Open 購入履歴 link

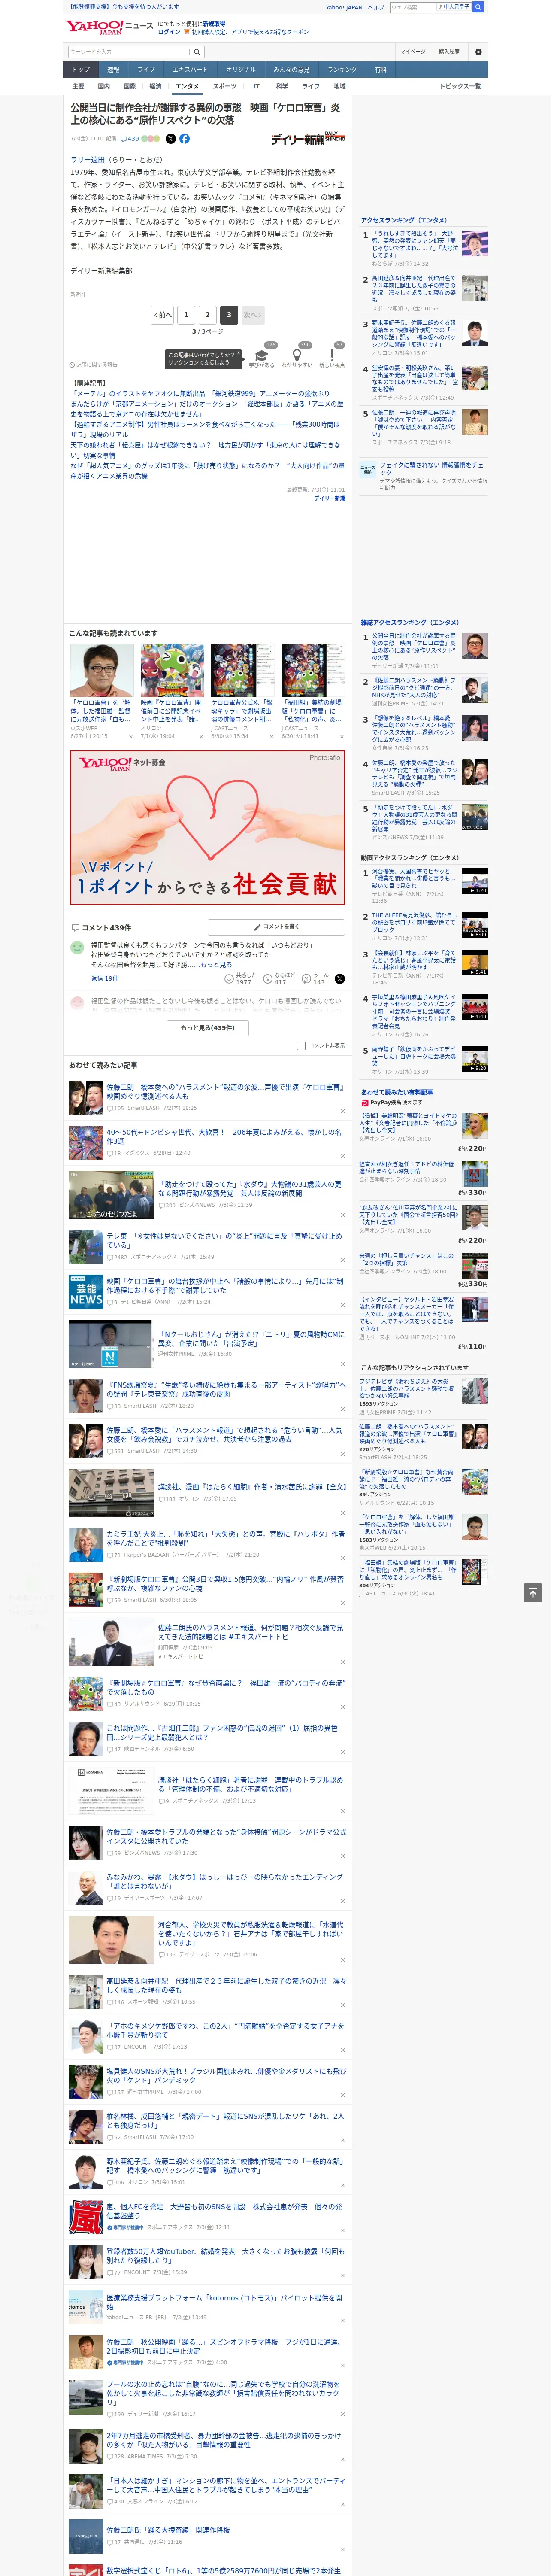coord(449,51)
